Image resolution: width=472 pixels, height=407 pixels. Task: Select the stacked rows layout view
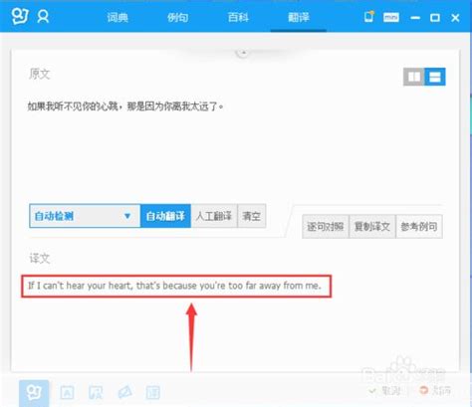435,77
